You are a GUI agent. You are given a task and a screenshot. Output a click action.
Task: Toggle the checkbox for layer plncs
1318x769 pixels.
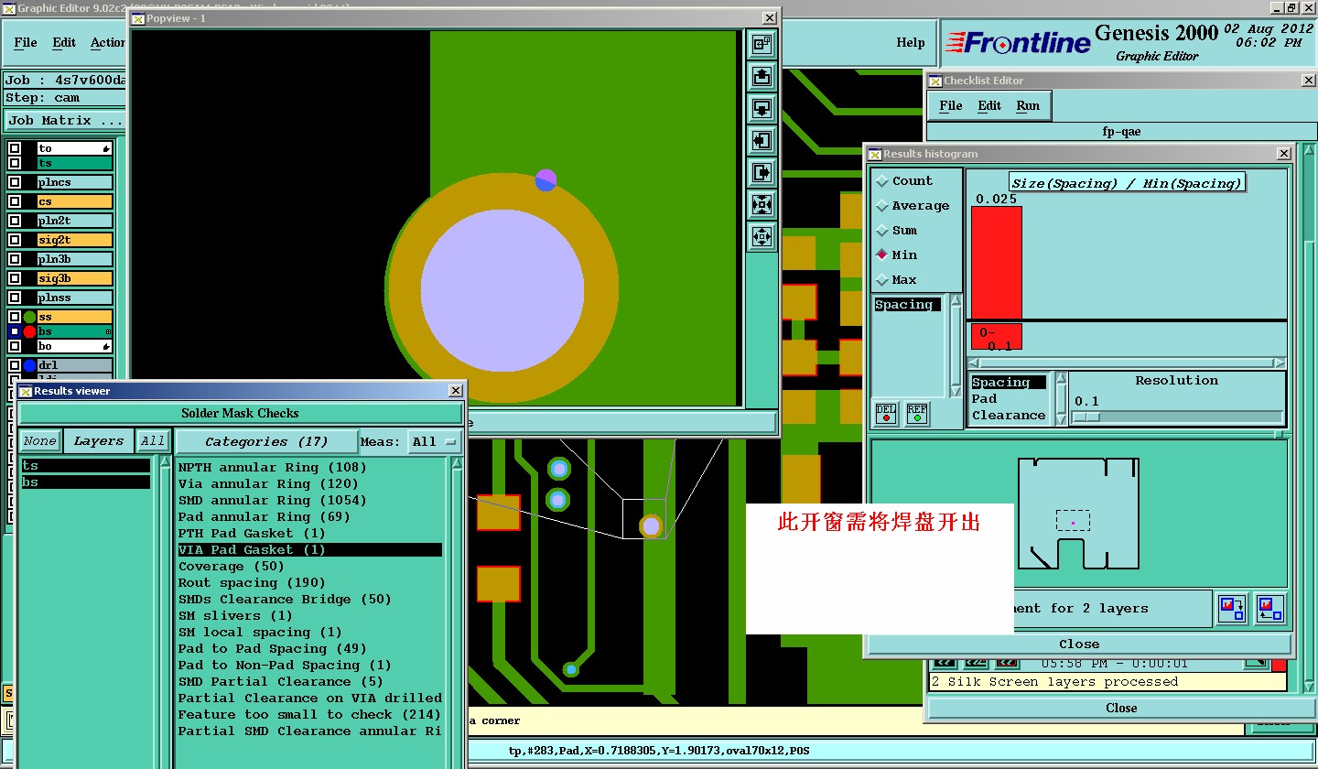(15, 182)
